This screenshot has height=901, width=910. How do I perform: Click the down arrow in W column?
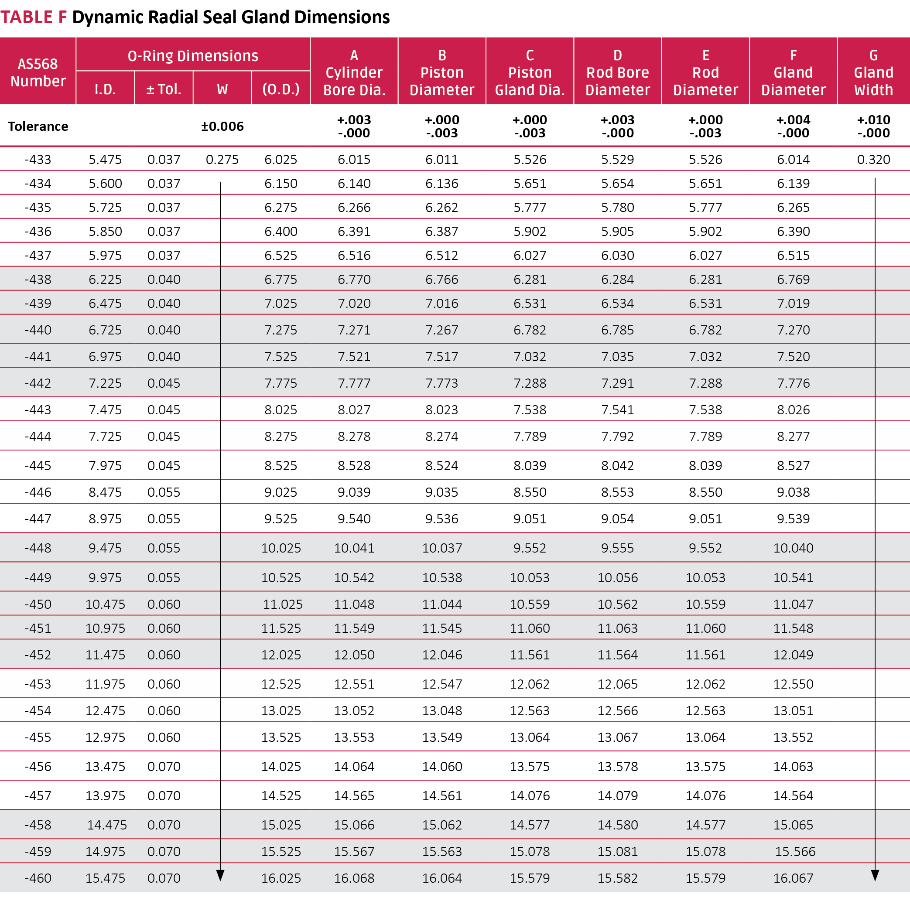click(220, 875)
